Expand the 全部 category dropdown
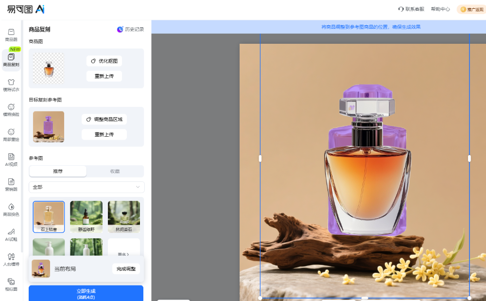 click(87, 187)
